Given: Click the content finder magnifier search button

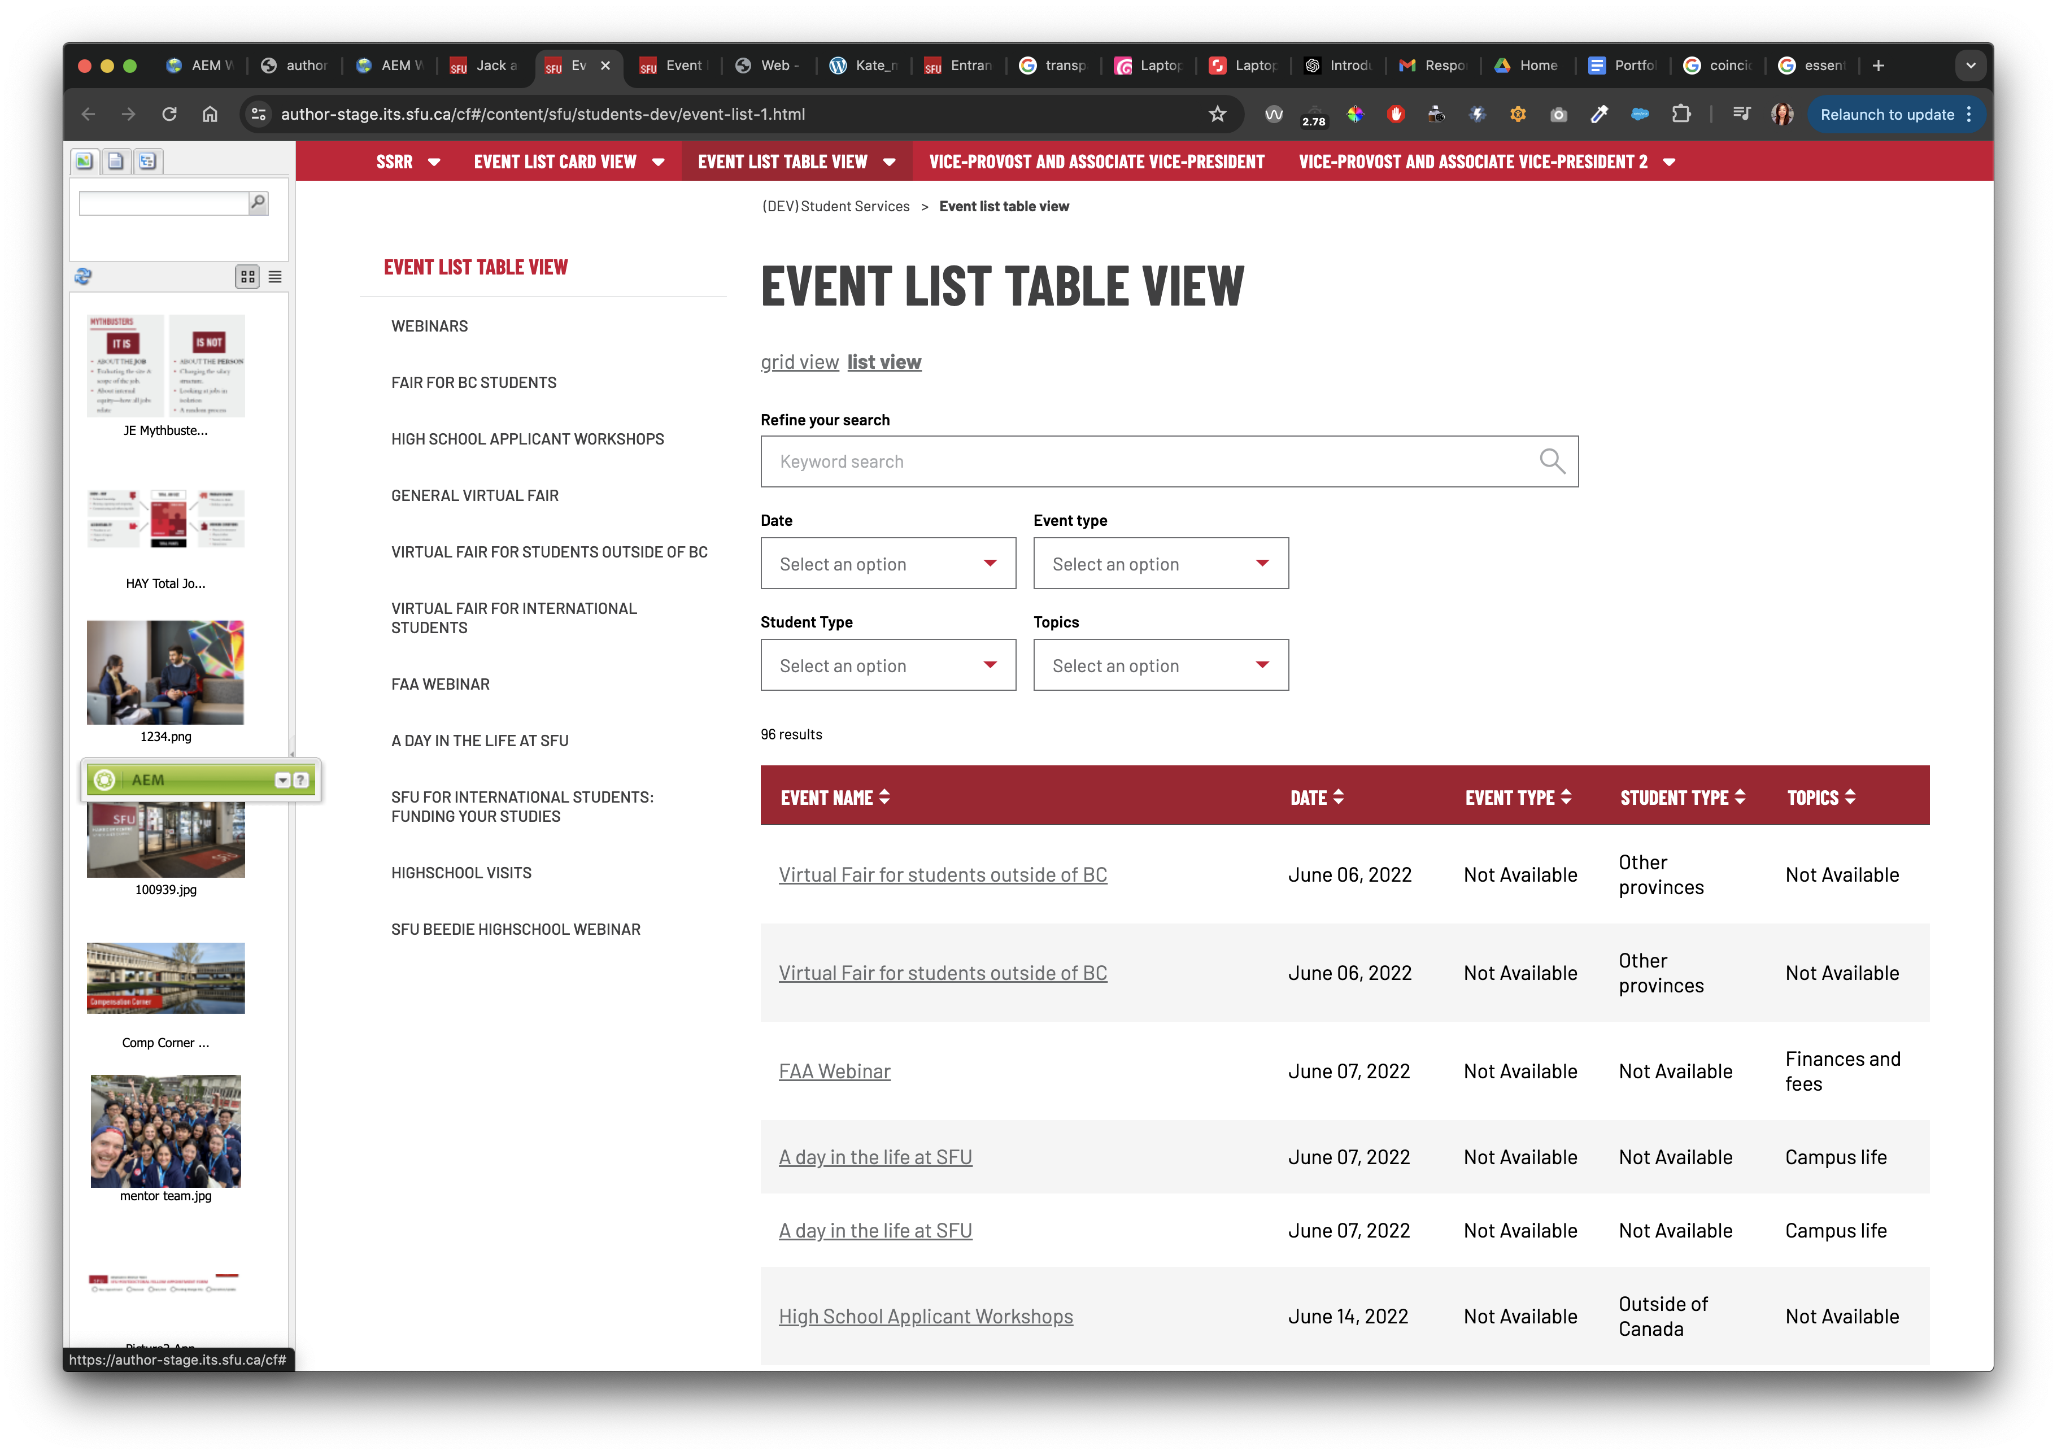Looking at the screenshot, I should pyautogui.click(x=258, y=202).
